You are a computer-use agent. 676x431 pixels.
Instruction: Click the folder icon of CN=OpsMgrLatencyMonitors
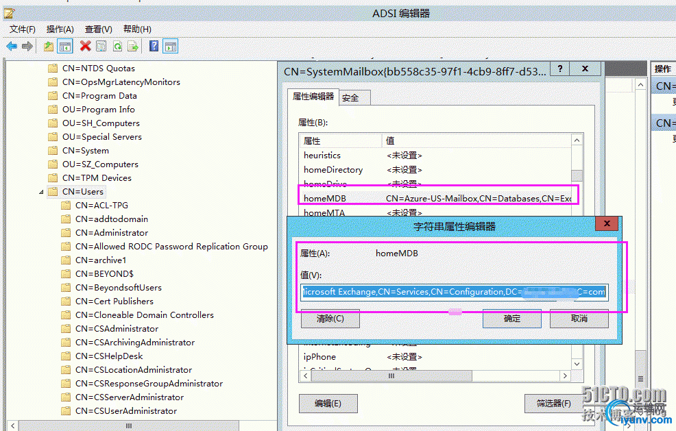pyautogui.click(x=53, y=82)
